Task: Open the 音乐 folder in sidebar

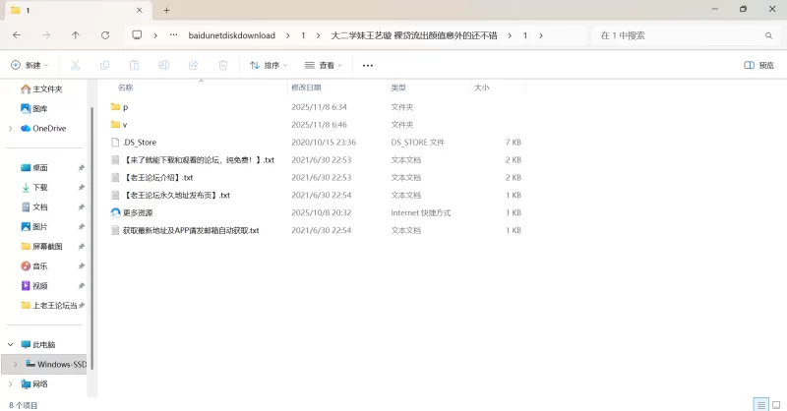Action: pos(40,265)
